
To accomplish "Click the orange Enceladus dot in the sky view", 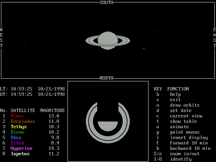I will tap(89, 32).
